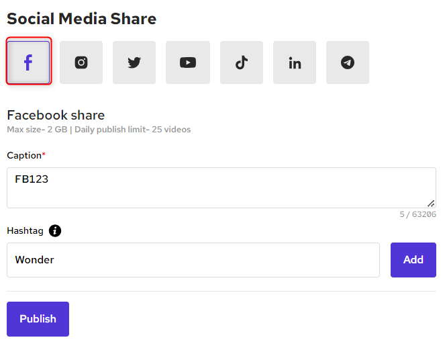Click into the Hashtag input field
This screenshot has width=447, height=348.
click(x=193, y=260)
